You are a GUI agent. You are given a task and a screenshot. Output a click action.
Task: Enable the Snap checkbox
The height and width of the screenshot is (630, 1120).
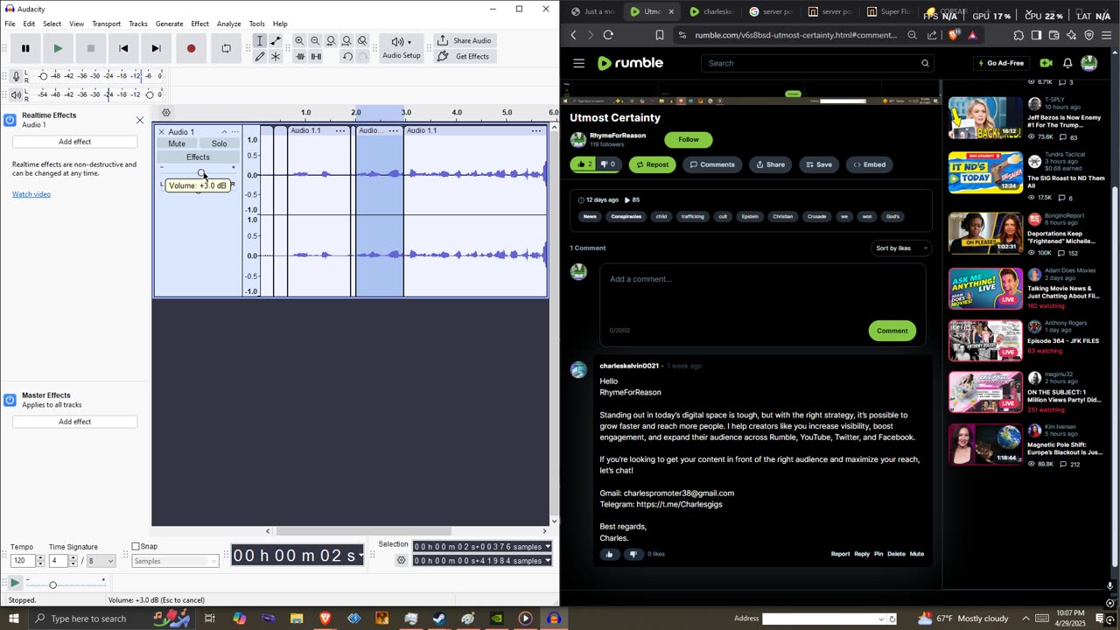[x=136, y=547]
